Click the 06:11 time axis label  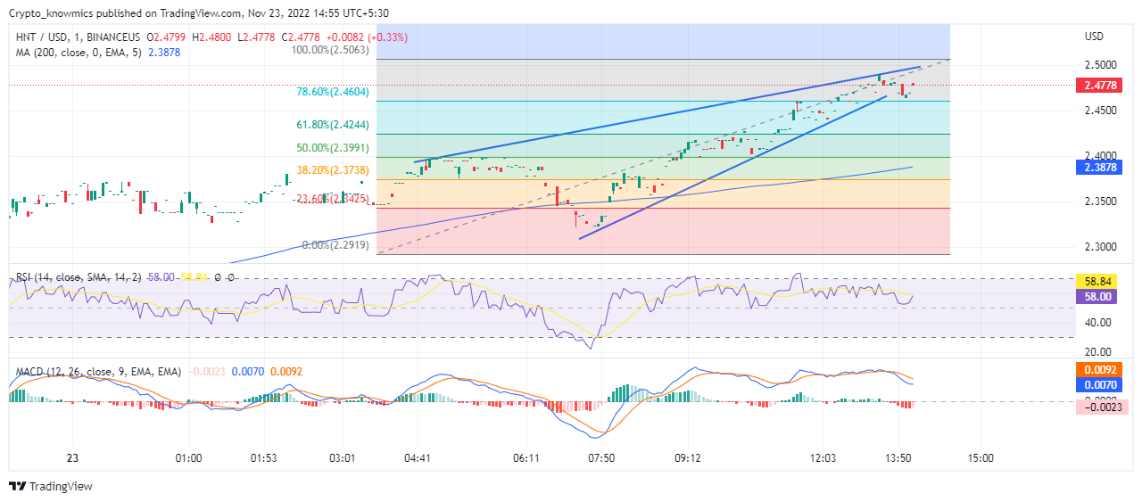[x=527, y=458]
